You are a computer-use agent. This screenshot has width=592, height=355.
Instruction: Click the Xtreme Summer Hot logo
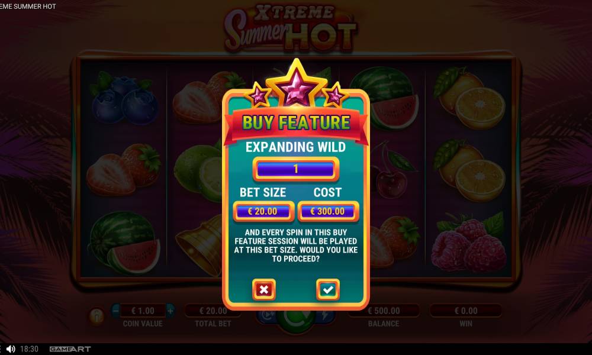click(290, 28)
